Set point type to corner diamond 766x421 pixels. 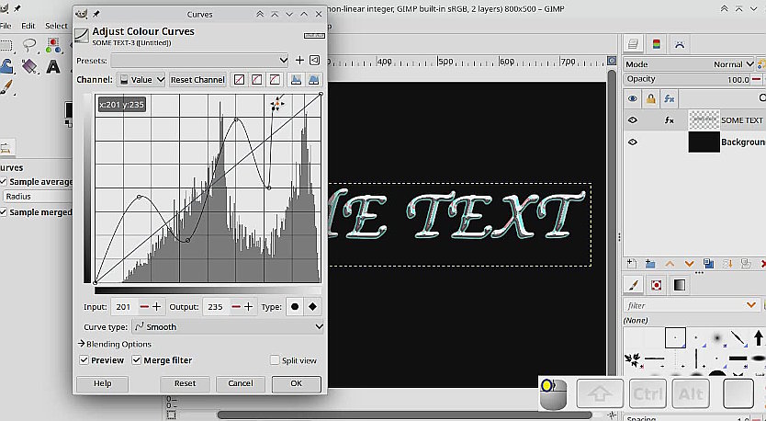point(313,306)
